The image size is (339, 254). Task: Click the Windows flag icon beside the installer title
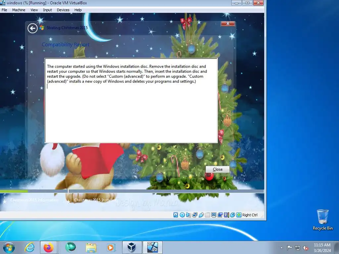coord(42,28)
